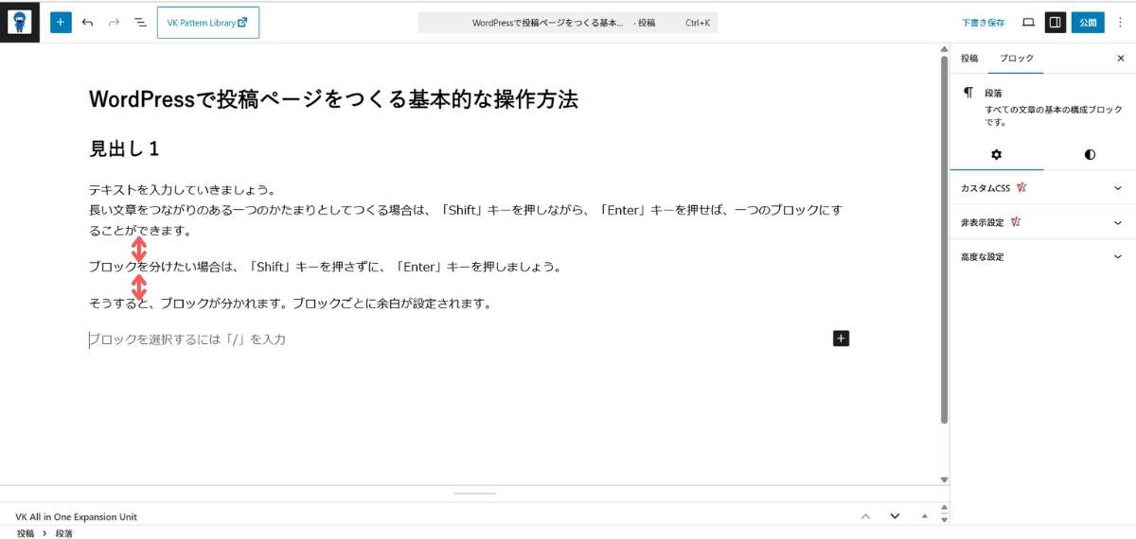Click the empty block placeholder ブロックを選択するには
The image size is (1136, 539).
187,339
